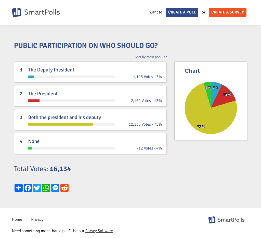The height and width of the screenshot is (238, 261).
Task: Share poll via WhatsApp
Action: [x=46, y=188]
